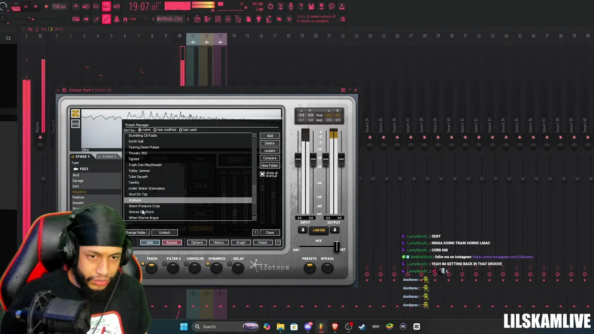Open the undo history circular arrow icon
The height and width of the screenshot is (334, 594).
270,6
